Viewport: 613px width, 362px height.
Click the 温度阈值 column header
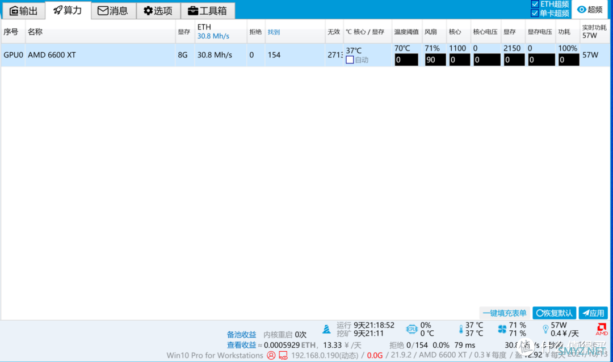(406, 32)
